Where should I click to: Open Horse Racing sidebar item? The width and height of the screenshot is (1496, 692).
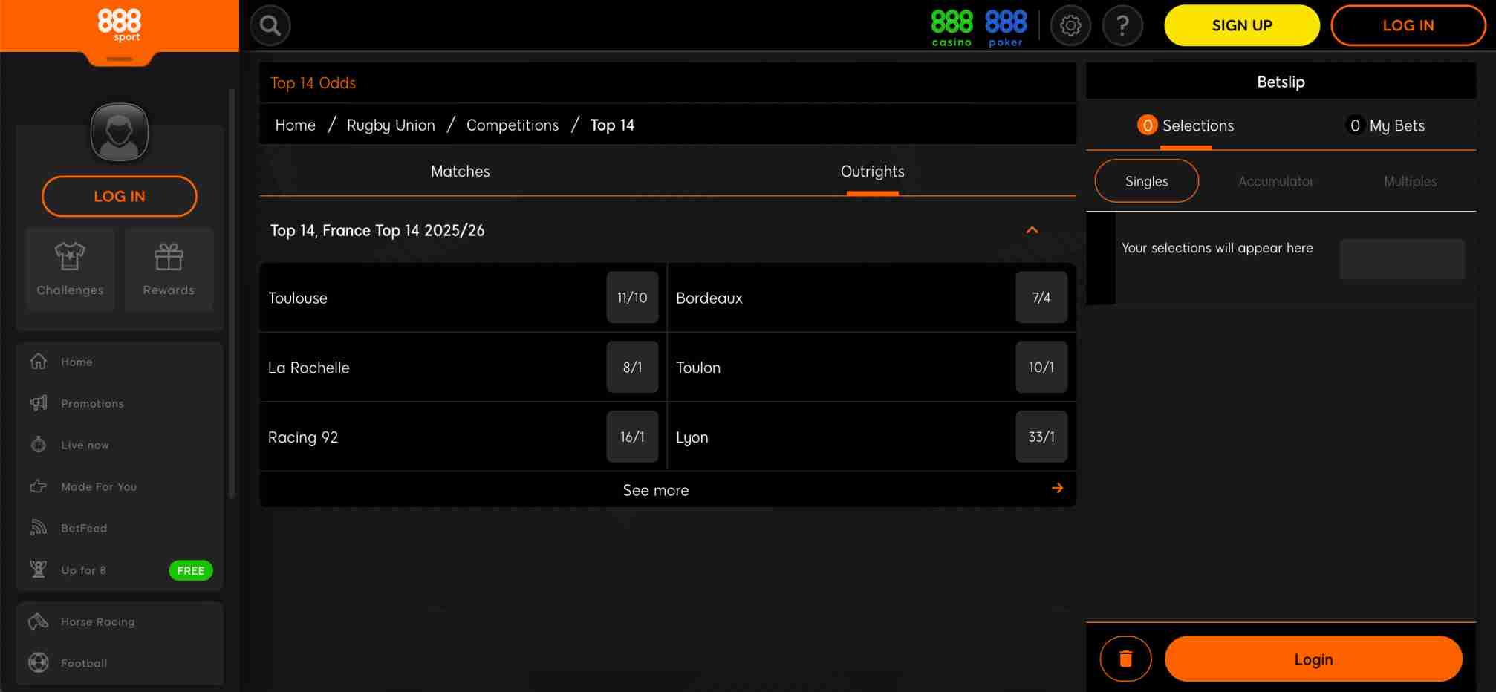point(98,621)
